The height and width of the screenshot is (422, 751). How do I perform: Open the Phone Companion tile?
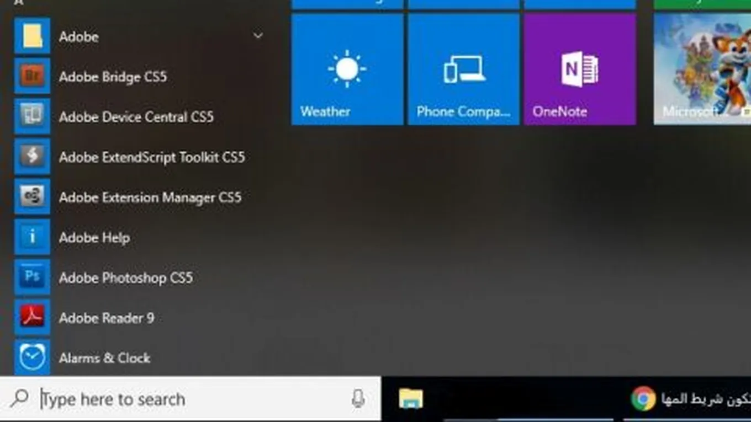(463, 70)
